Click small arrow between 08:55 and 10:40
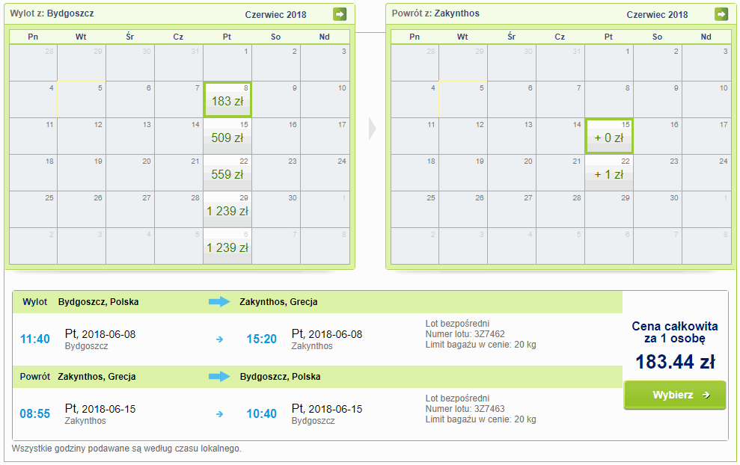 point(219,414)
